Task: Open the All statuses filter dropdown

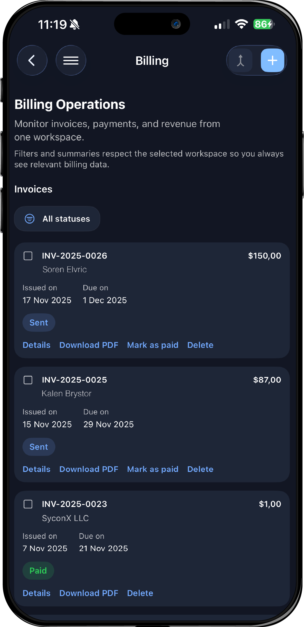Action: tap(57, 219)
